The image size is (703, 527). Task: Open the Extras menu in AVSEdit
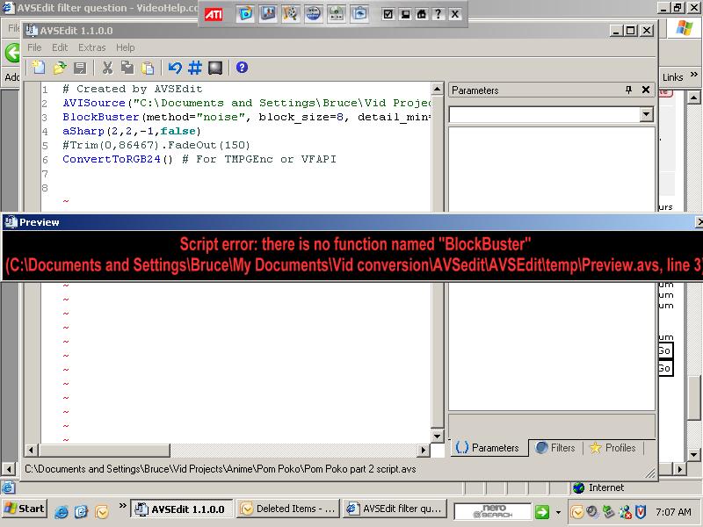pyautogui.click(x=92, y=47)
